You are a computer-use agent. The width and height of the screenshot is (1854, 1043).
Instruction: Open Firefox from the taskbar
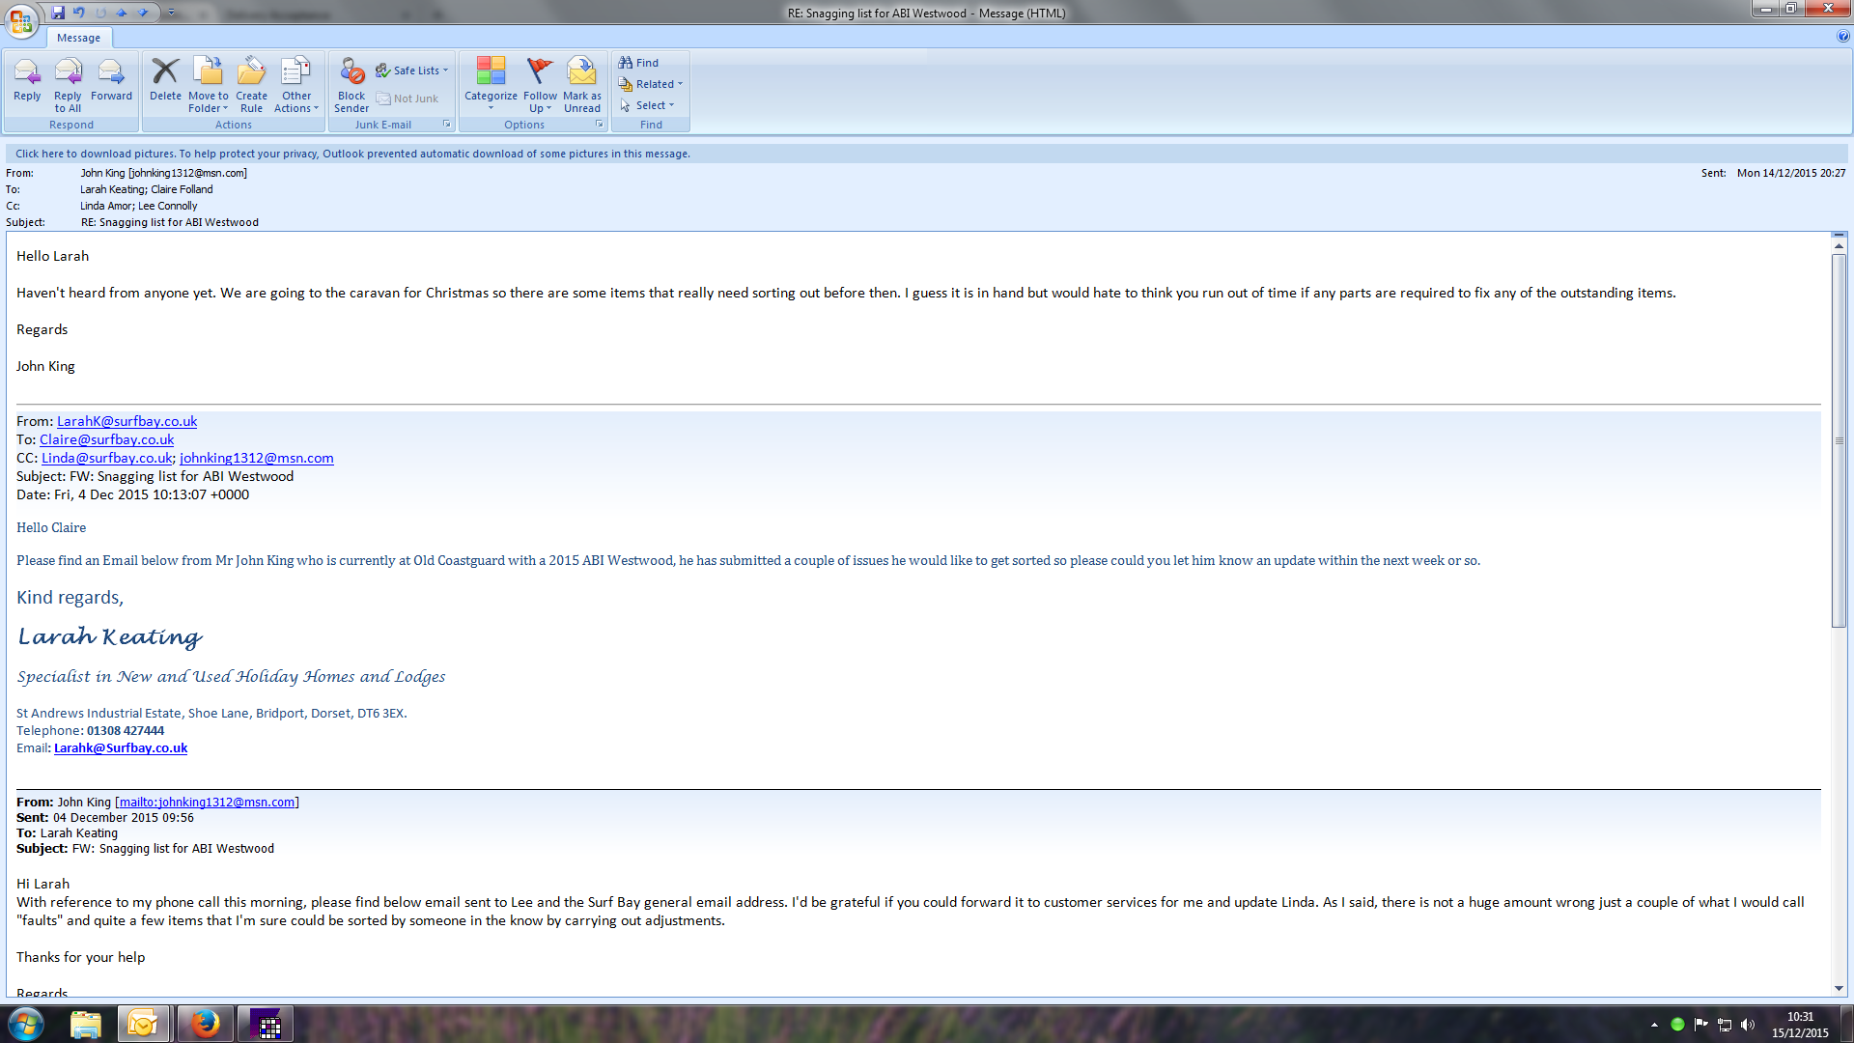pyautogui.click(x=204, y=1024)
